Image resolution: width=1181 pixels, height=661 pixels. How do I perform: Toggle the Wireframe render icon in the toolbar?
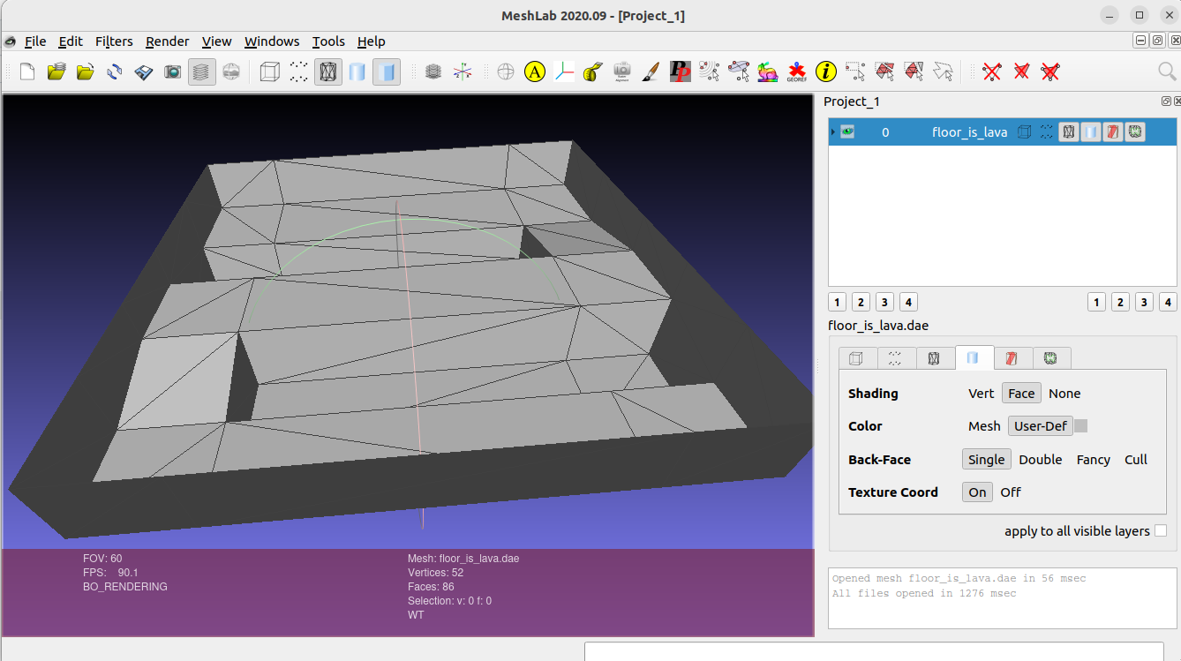pos(328,71)
